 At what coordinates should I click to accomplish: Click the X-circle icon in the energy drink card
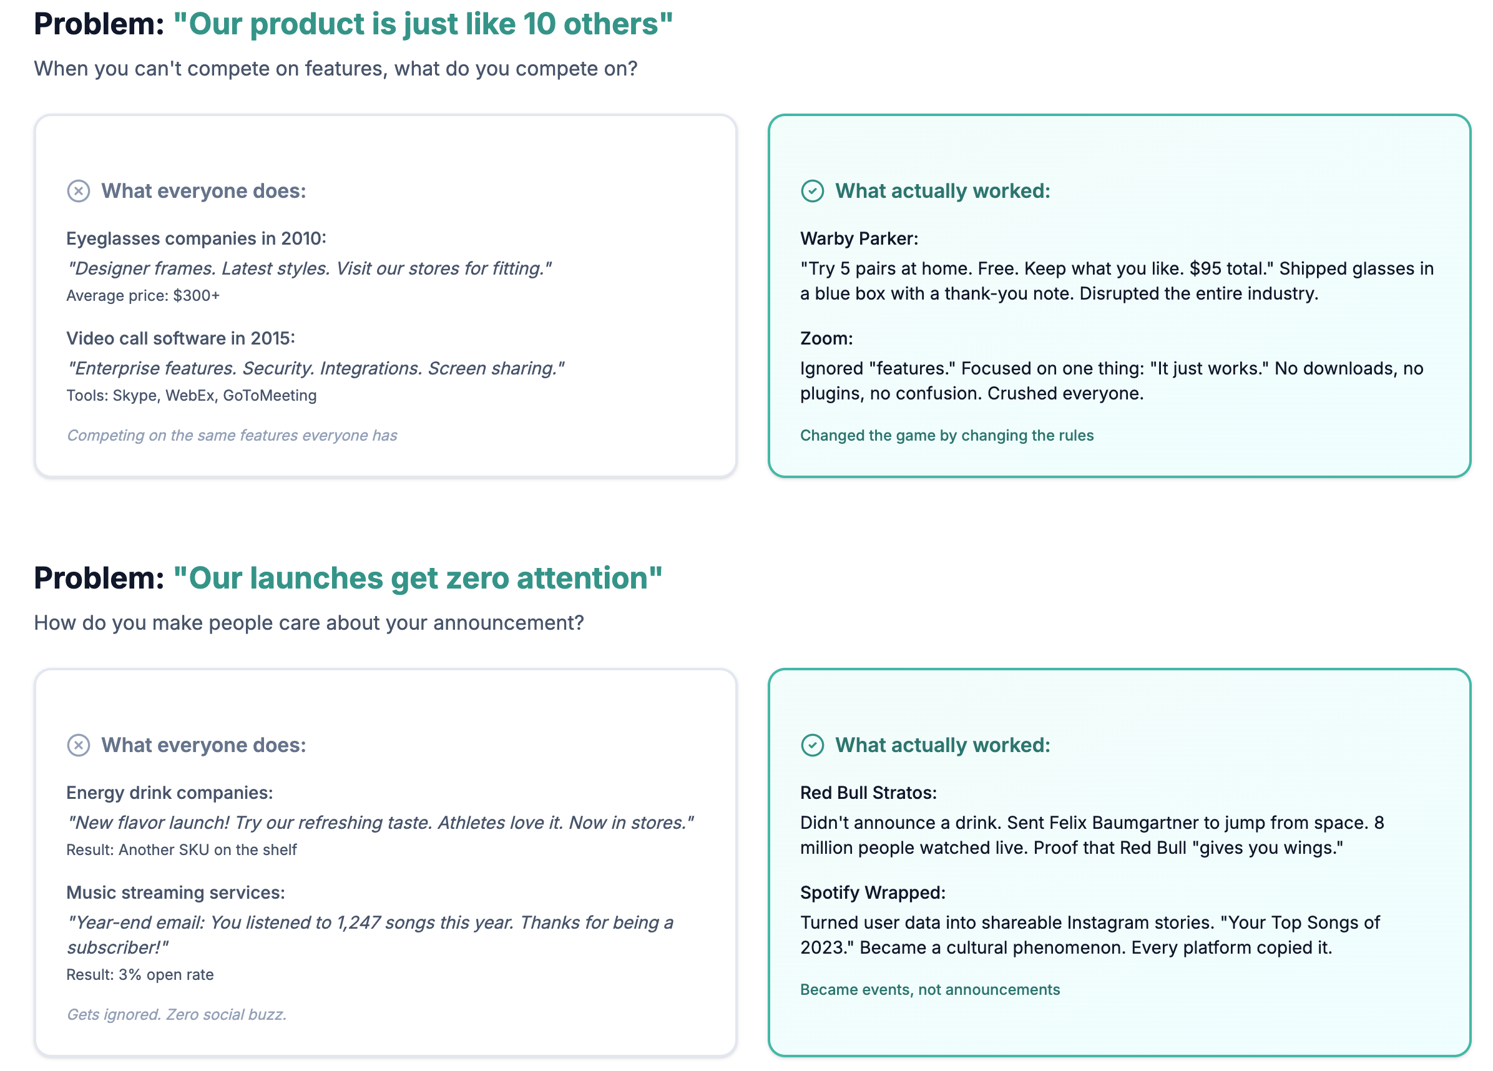(79, 745)
